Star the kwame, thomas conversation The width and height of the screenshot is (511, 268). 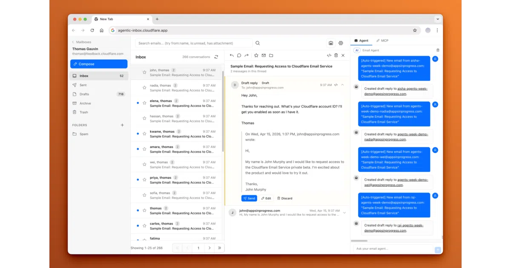coord(144,134)
